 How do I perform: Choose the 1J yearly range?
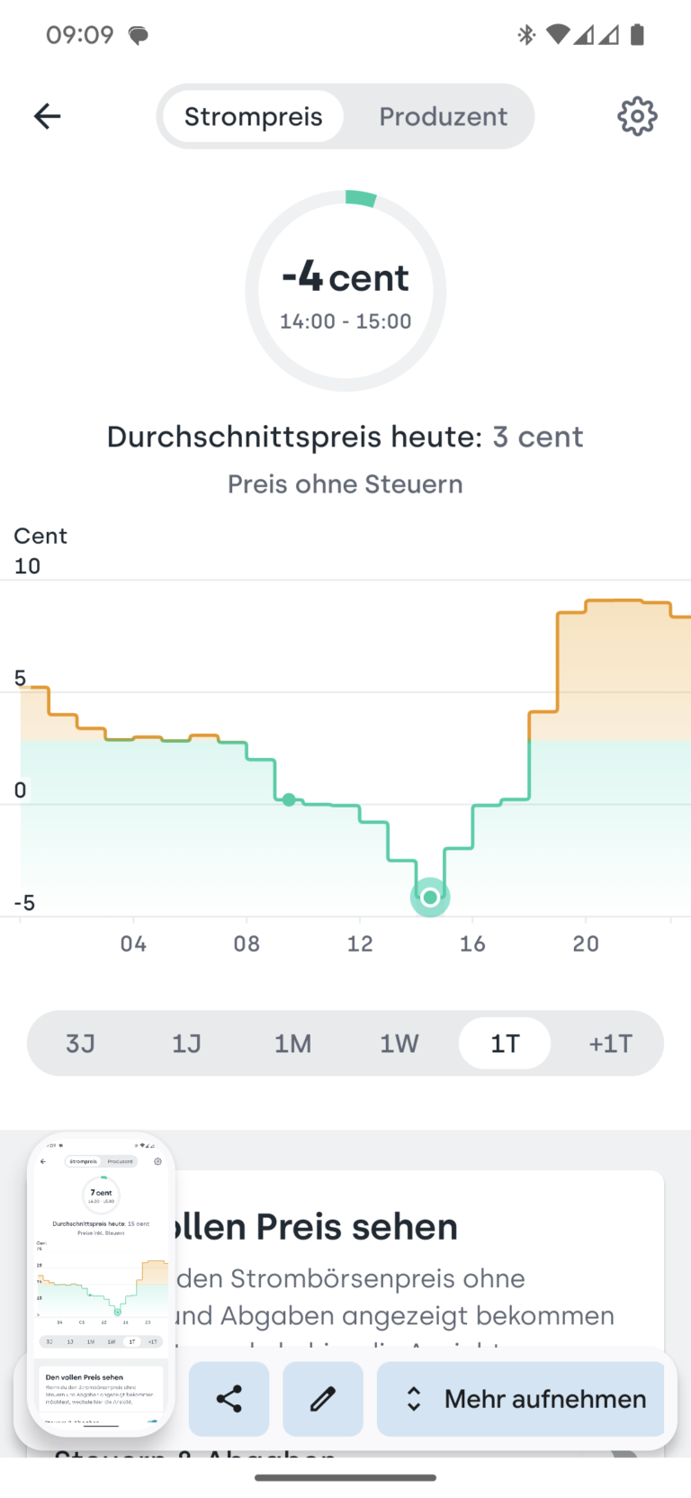coord(186,1043)
